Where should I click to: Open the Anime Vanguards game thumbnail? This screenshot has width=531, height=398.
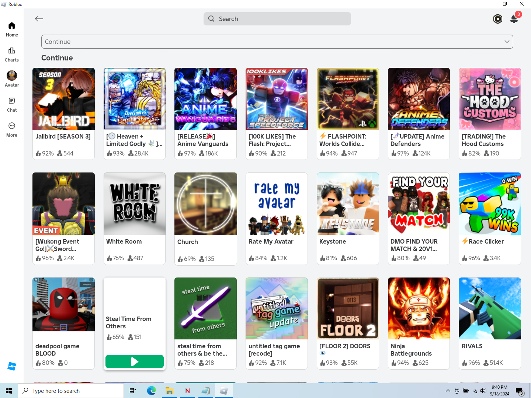point(205,99)
